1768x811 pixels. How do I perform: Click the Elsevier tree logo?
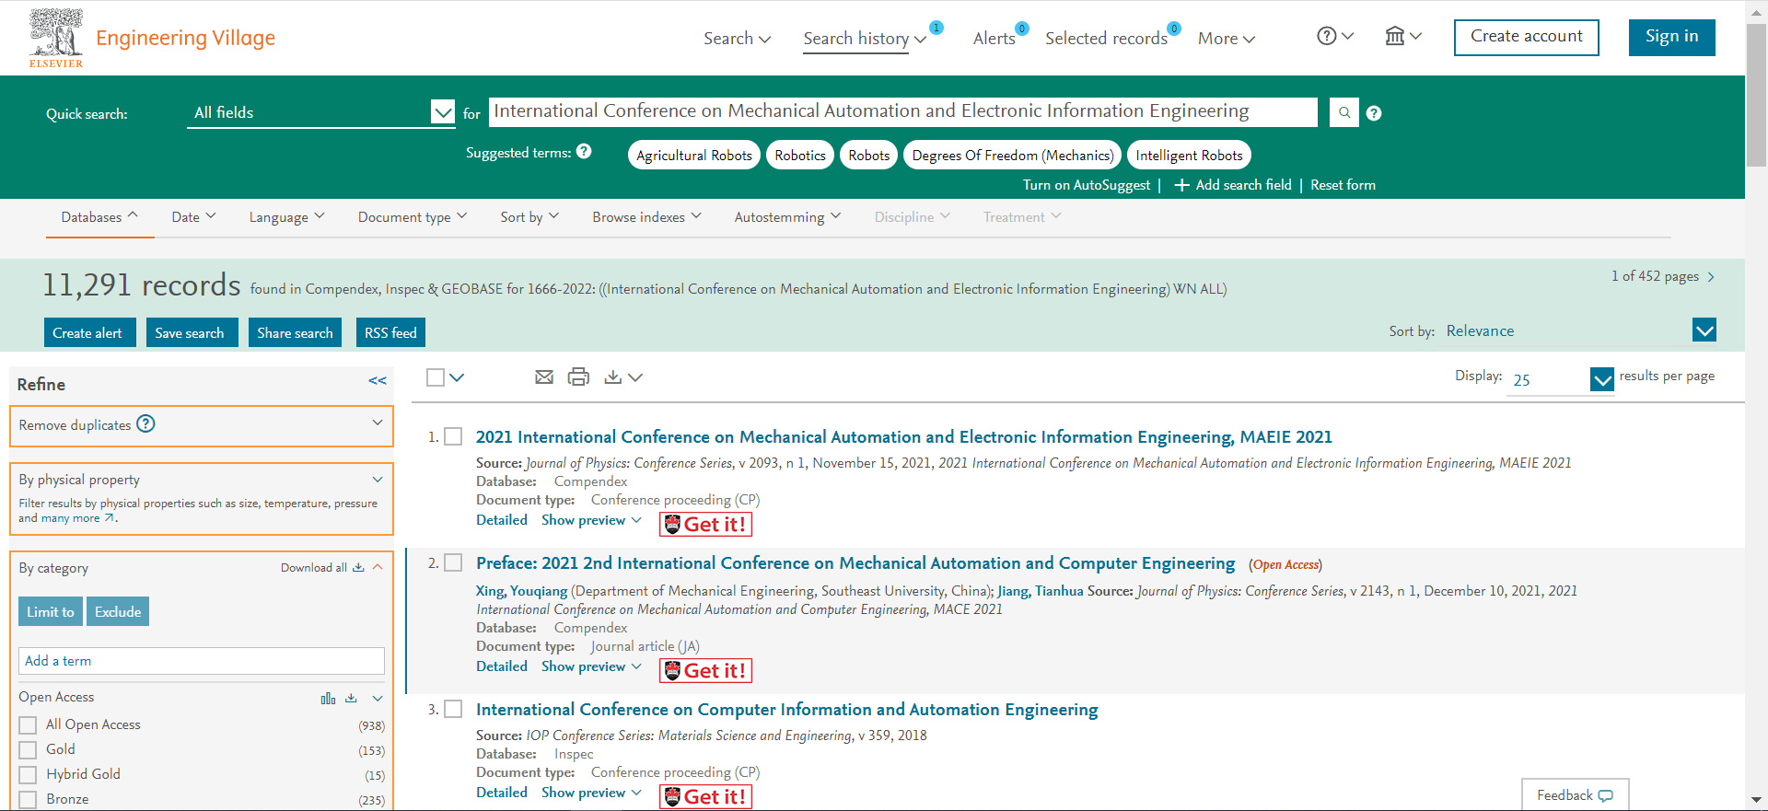click(x=56, y=38)
